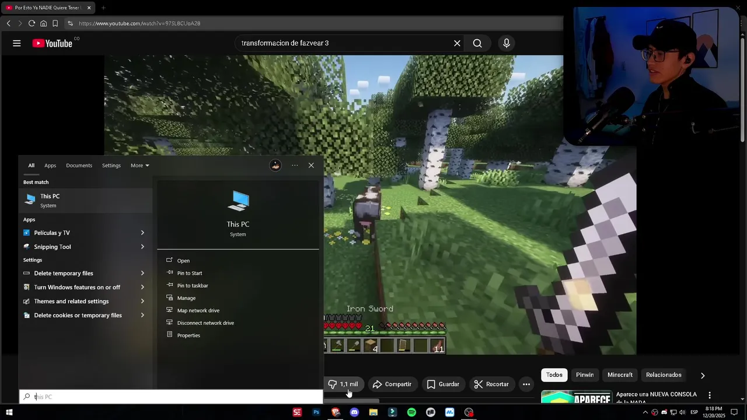Switch to the Documents search tab
Image resolution: width=747 pixels, height=420 pixels.
[79, 166]
